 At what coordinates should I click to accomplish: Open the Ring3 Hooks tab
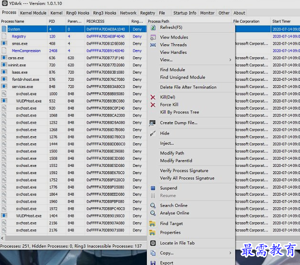pos(105,13)
